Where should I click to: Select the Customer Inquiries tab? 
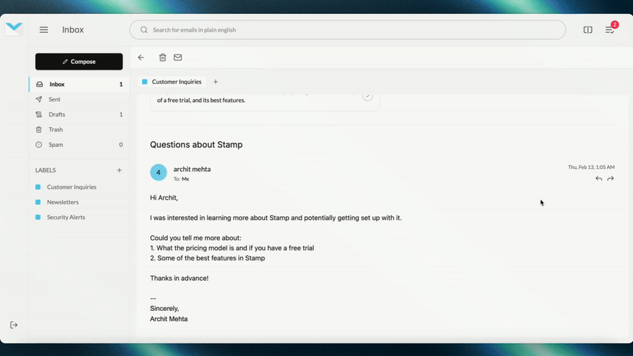coord(172,82)
